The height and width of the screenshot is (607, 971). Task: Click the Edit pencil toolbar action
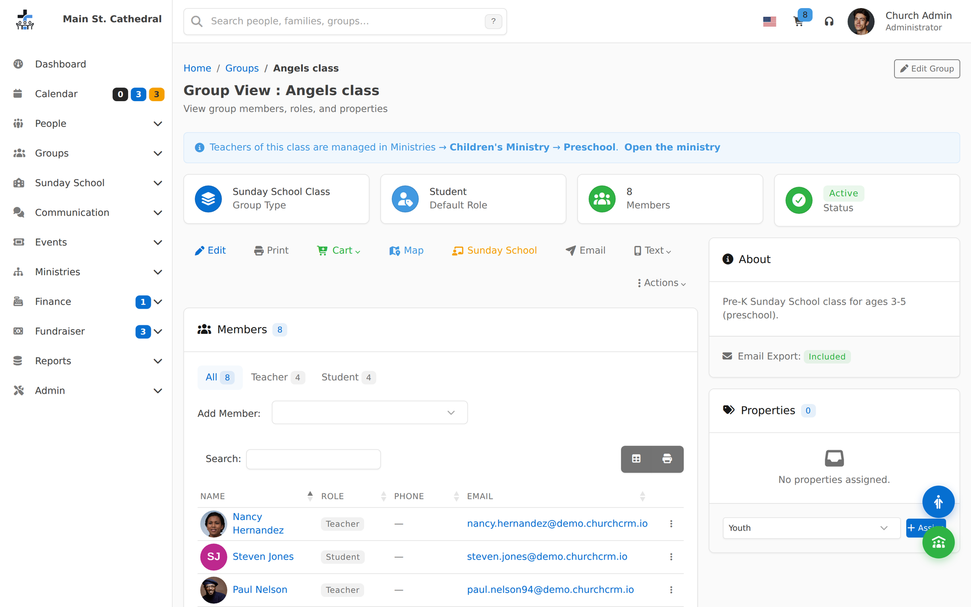(x=210, y=250)
